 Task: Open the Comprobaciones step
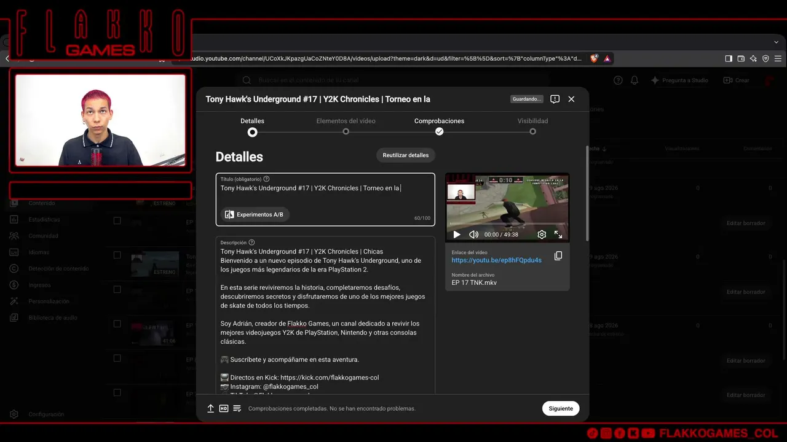[439, 126]
